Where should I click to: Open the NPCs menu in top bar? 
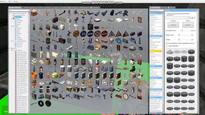click(x=10, y=1)
